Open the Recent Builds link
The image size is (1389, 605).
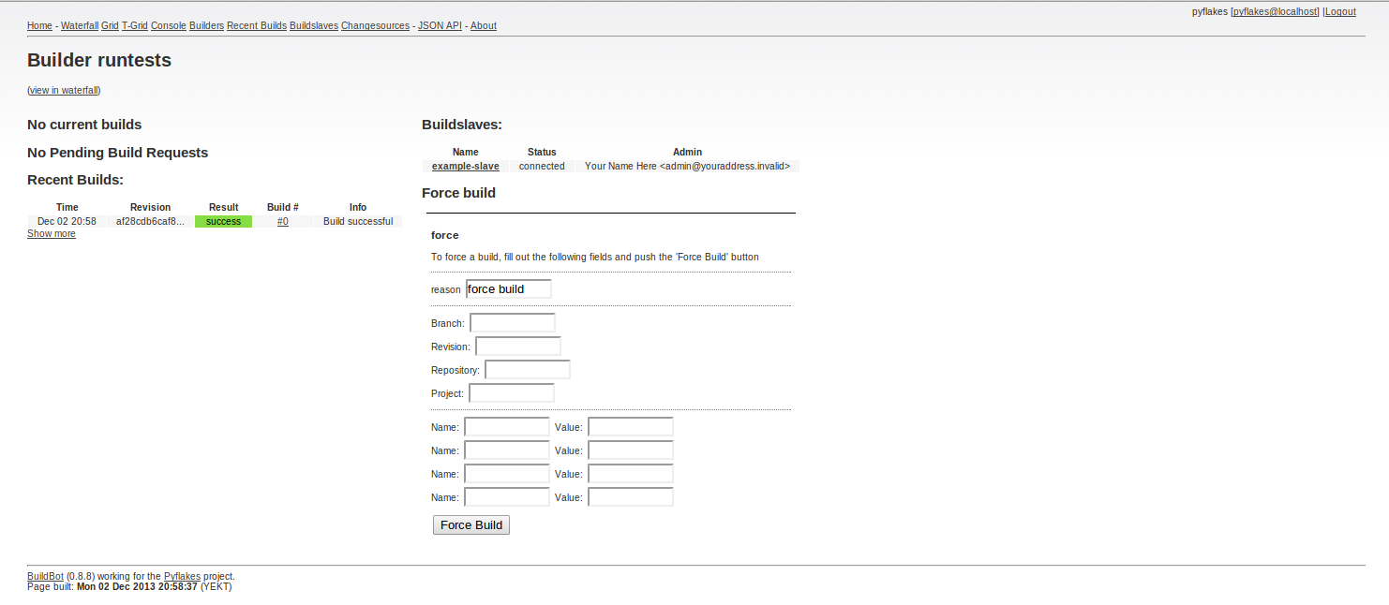[x=257, y=26]
